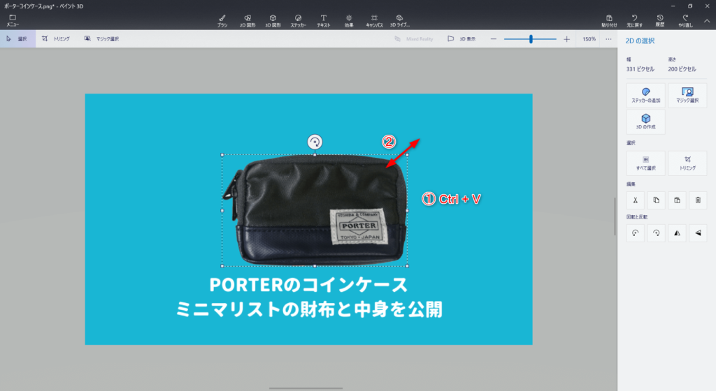The width and height of the screenshot is (716, 391).
Task: Choose マジック選択 in the subtoolbar
Action: coord(102,38)
